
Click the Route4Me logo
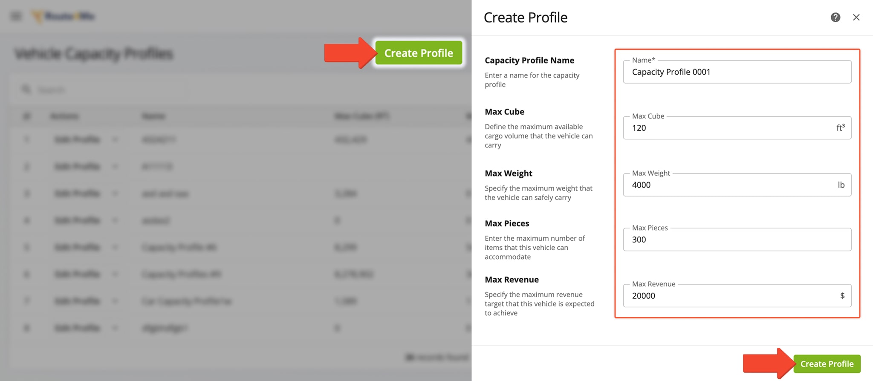tap(64, 17)
